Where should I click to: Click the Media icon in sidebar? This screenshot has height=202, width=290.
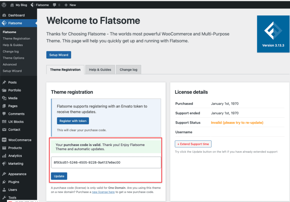click(4, 98)
